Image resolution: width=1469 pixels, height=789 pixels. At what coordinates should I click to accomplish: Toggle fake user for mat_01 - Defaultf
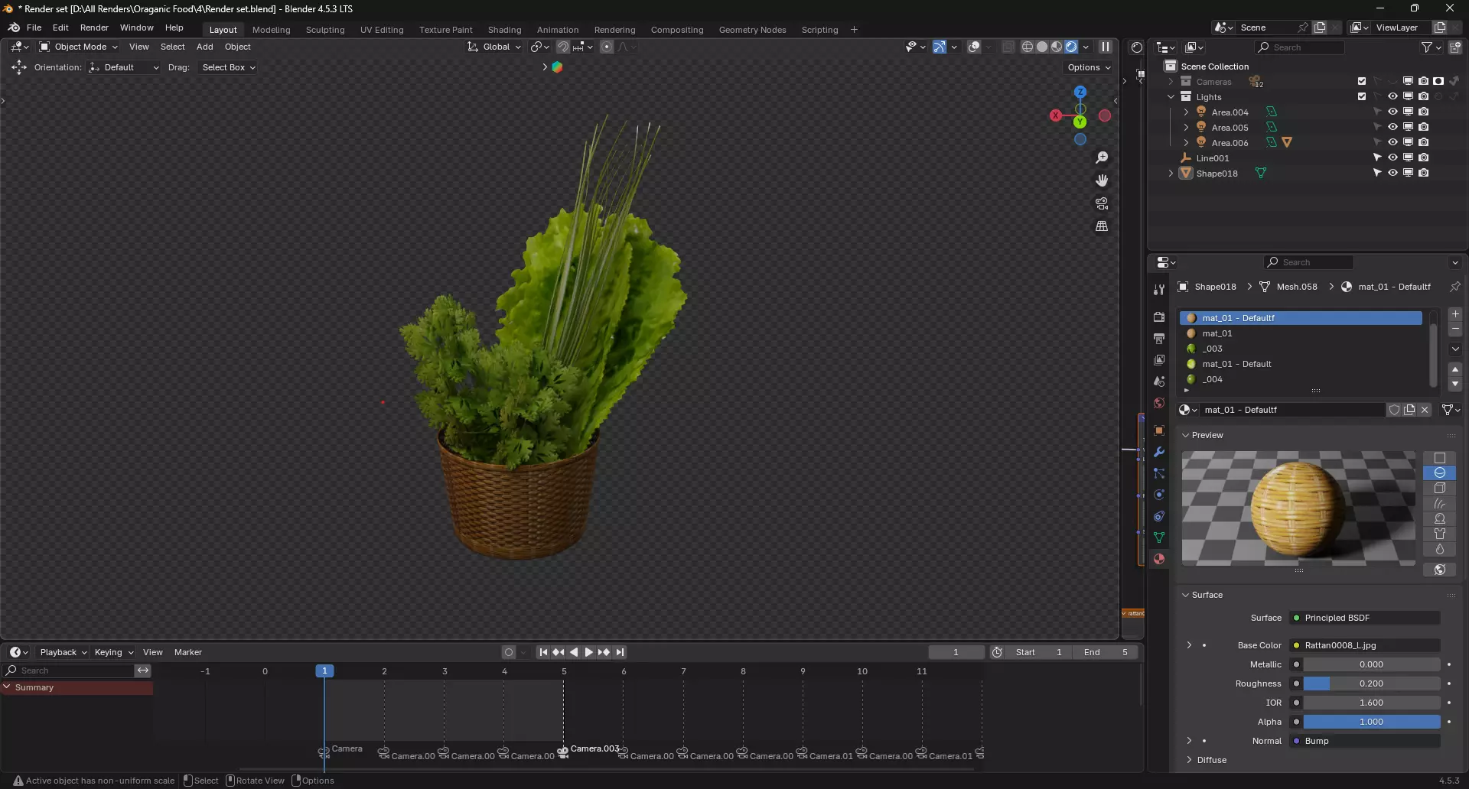tap(1394, 410)
